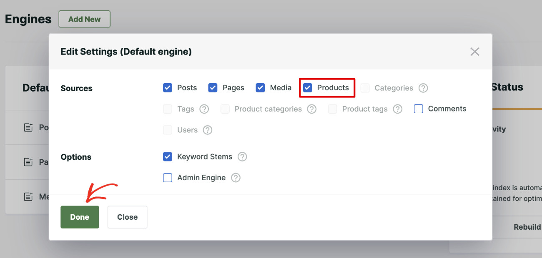Click the "Comments" label text
This screenshot has width=542, height=258.
[447, 109]
